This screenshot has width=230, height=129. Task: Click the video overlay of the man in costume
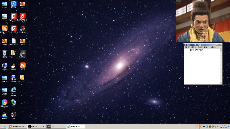coord(203,21)
